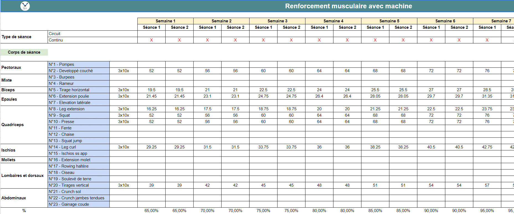Select the first 65,00% percentage cell
Screen dimensions: 514x214
point(151,211)
